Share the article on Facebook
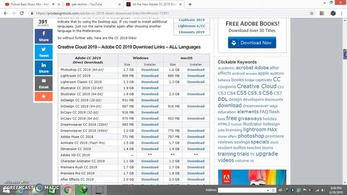Image resolution: width=347 pixels, height=195 pixels. tap(43, 36)
